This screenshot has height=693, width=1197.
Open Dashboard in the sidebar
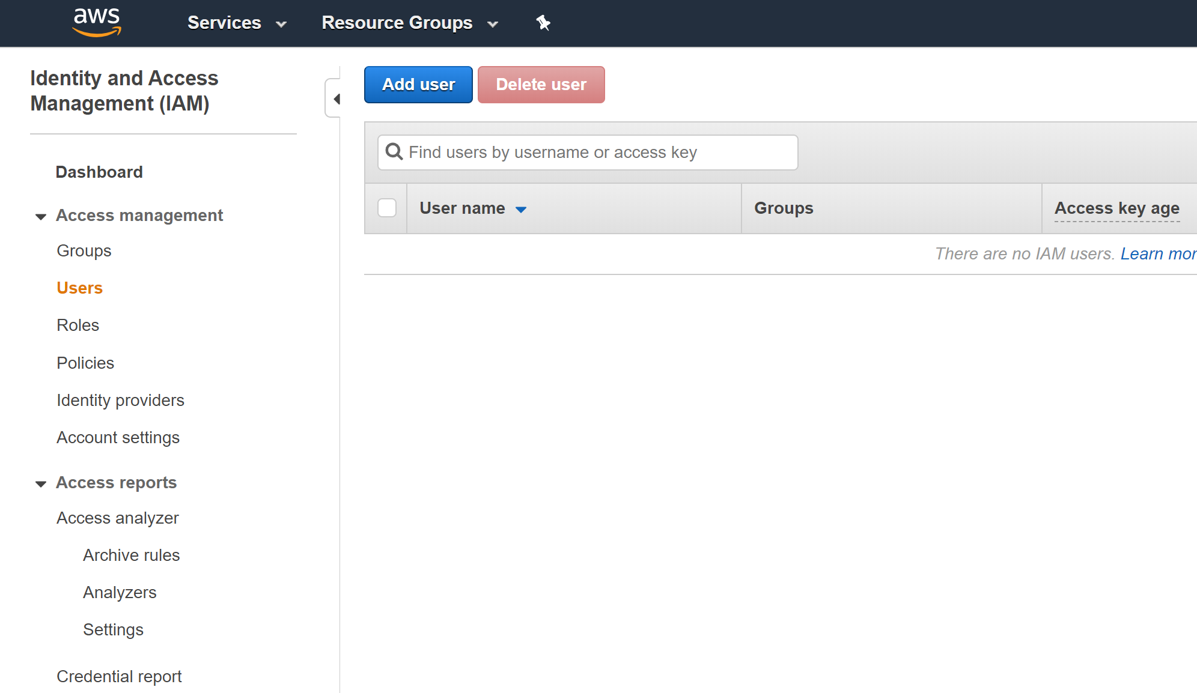[x=99, y=172]
